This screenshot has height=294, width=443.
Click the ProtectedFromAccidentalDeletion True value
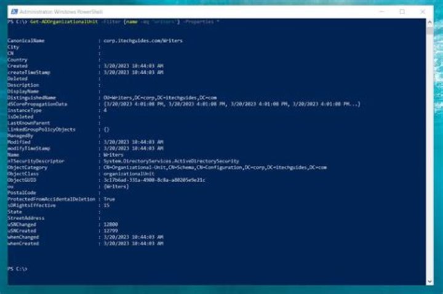(x=109, y=199)
